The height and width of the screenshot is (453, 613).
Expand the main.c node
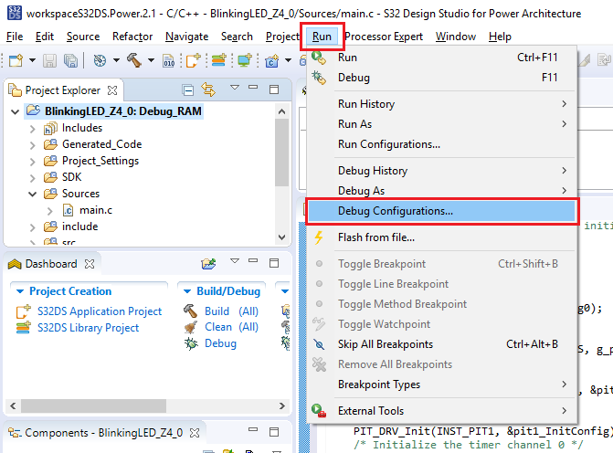[49, 211]
